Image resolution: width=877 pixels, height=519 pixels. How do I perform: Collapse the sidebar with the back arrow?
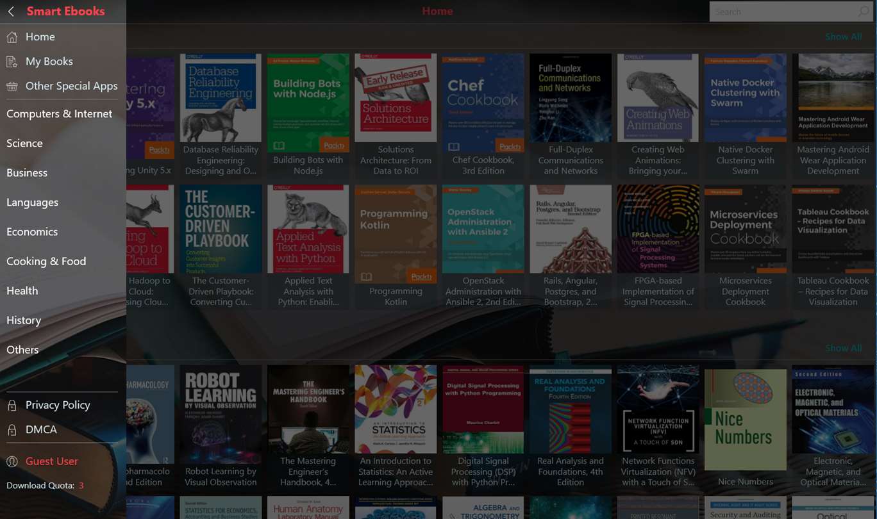[11, 12]
